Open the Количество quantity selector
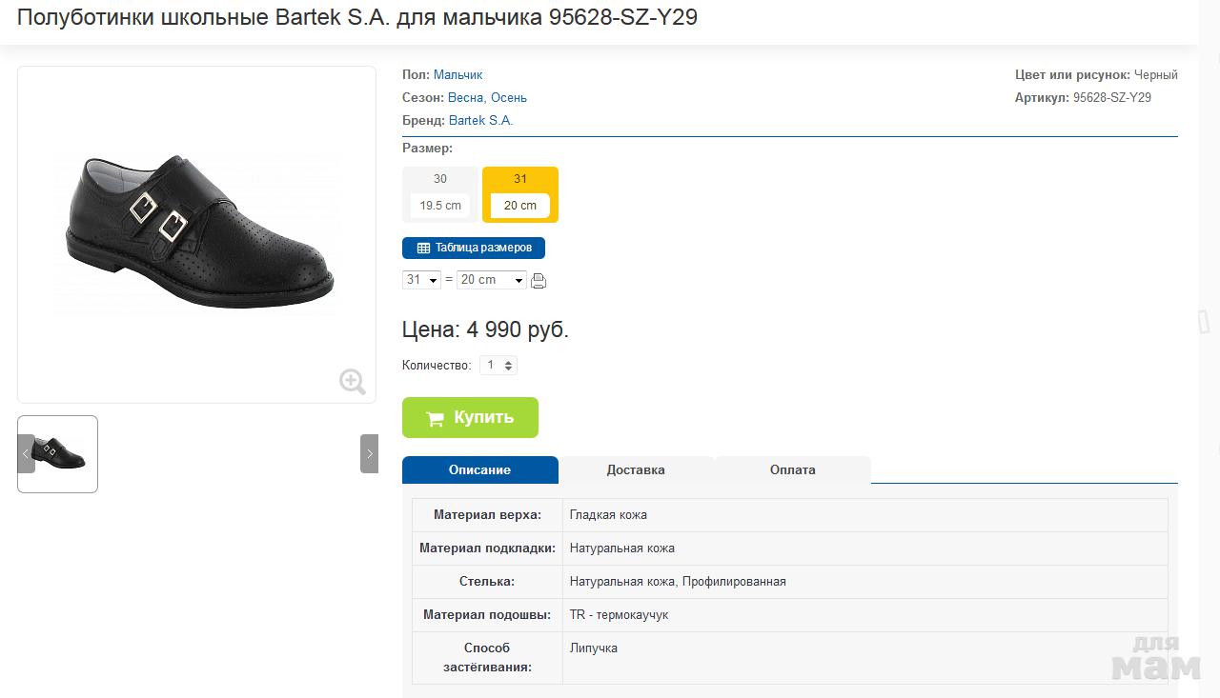1220x698 pixels. (498, 365)
